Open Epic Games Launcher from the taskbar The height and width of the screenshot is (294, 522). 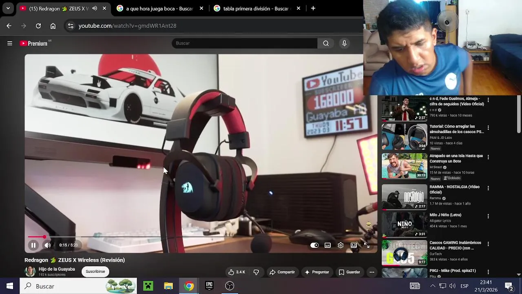pos(209,286)
